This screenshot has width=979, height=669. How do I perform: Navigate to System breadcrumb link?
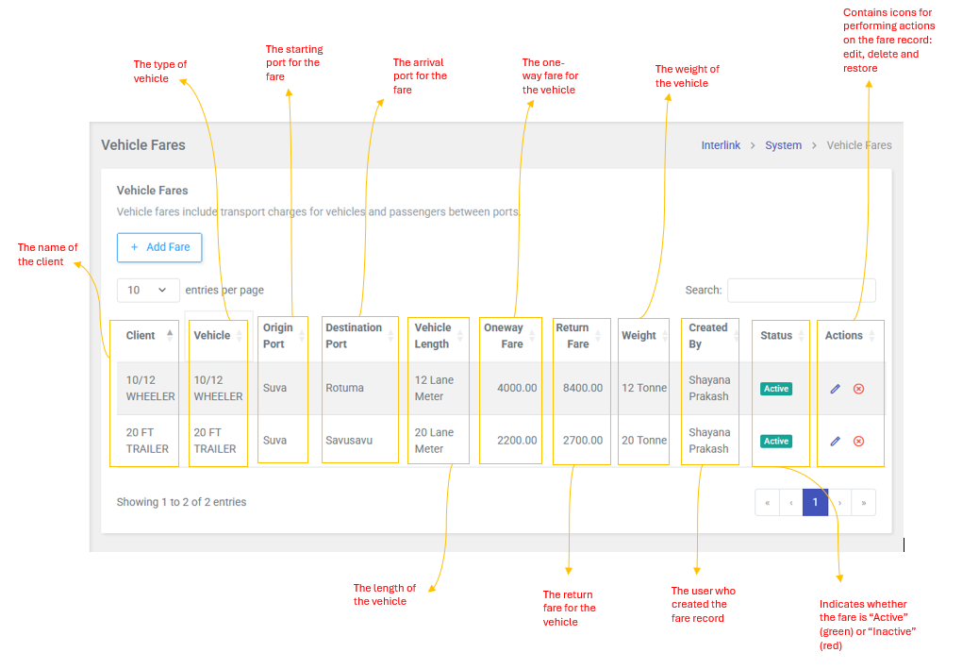783,145
